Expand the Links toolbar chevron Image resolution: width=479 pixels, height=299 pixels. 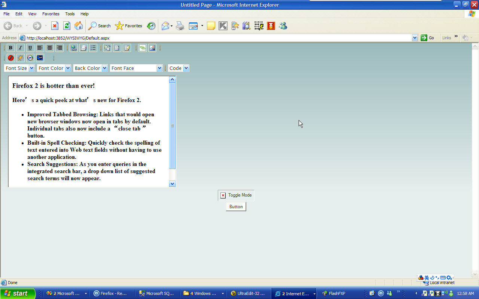click(456, 37)
